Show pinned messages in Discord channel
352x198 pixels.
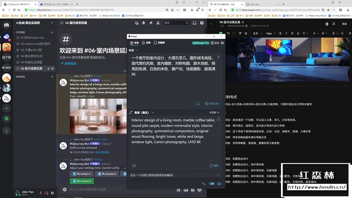(x=151, y=23)
